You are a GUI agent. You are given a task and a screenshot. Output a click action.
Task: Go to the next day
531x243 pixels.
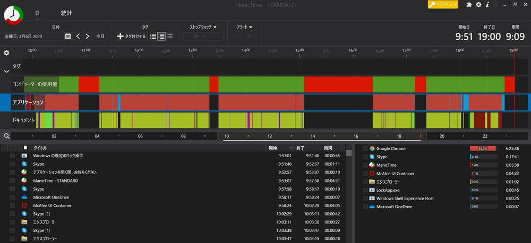88,36
